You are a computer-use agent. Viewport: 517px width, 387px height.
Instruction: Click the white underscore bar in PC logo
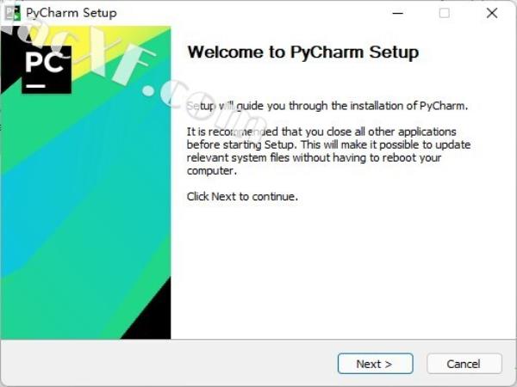coord(36,86)
